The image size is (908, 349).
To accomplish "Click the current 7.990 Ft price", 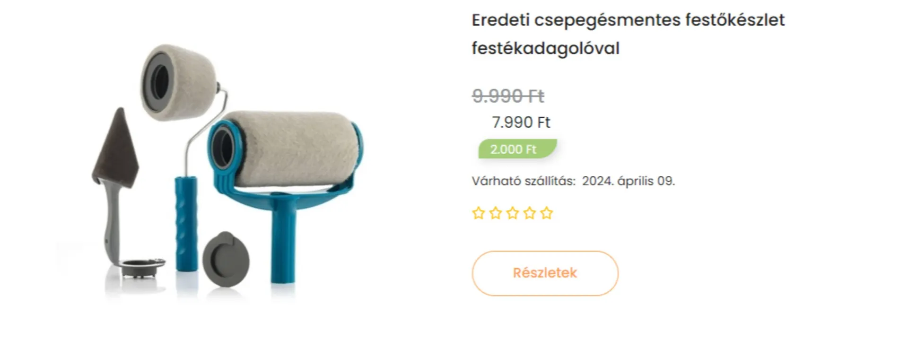I will click(x=521, y=122).
